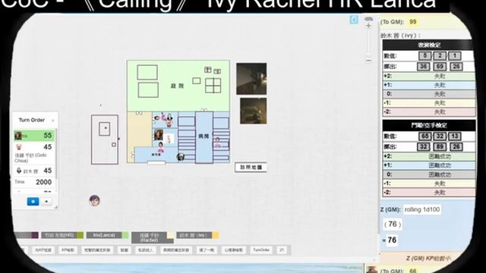Click the ivy player name tag
486x273 pixels.
[x=194, y=235]
